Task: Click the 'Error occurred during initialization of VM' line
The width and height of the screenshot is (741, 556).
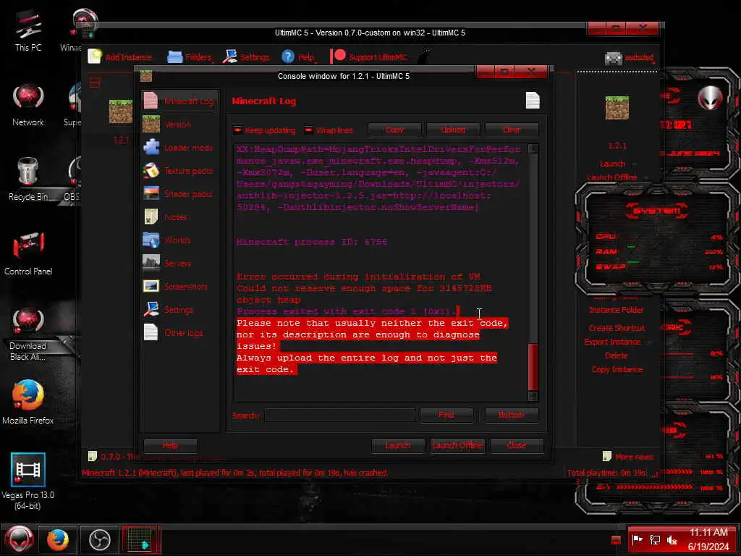Action: (358, 277)
